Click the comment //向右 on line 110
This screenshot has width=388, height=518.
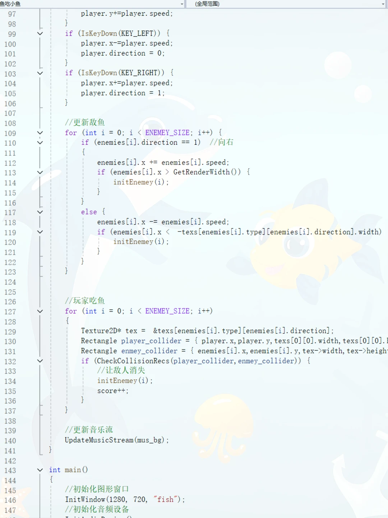tap(222, 142)
